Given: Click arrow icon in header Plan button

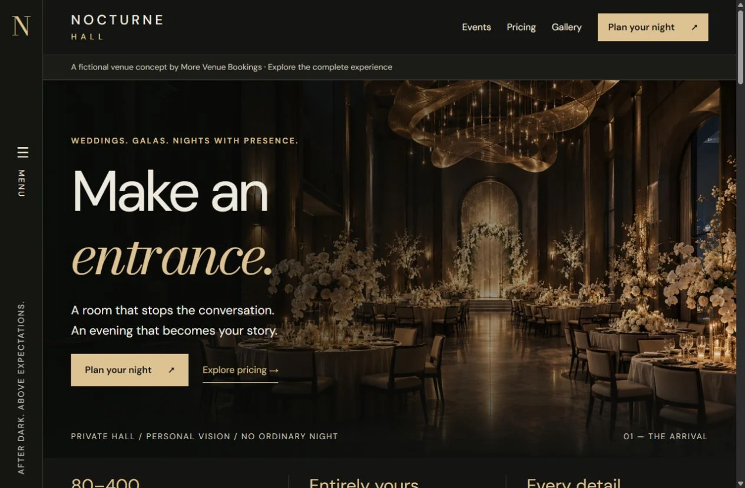Looking at the screenshot, I should click(x=694, y=27).
